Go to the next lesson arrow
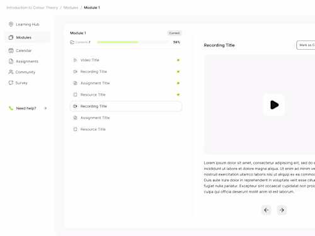 click(282, 210)
